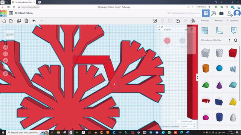Click the Mirror (flip) tool icon
This screenshot has height=135, width=241.
pos(193,21)
